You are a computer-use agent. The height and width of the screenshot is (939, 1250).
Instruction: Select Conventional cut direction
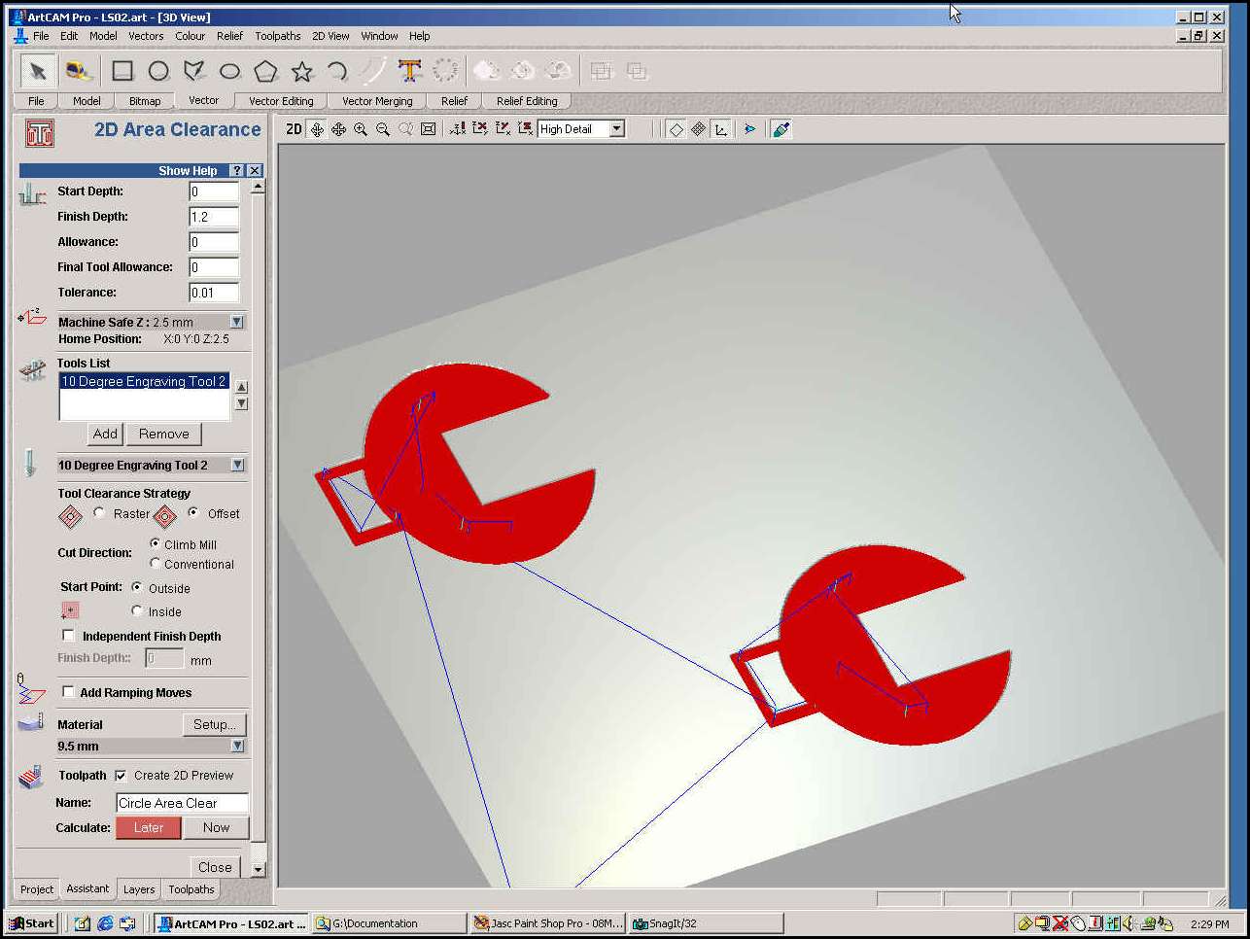pos(156,564)
